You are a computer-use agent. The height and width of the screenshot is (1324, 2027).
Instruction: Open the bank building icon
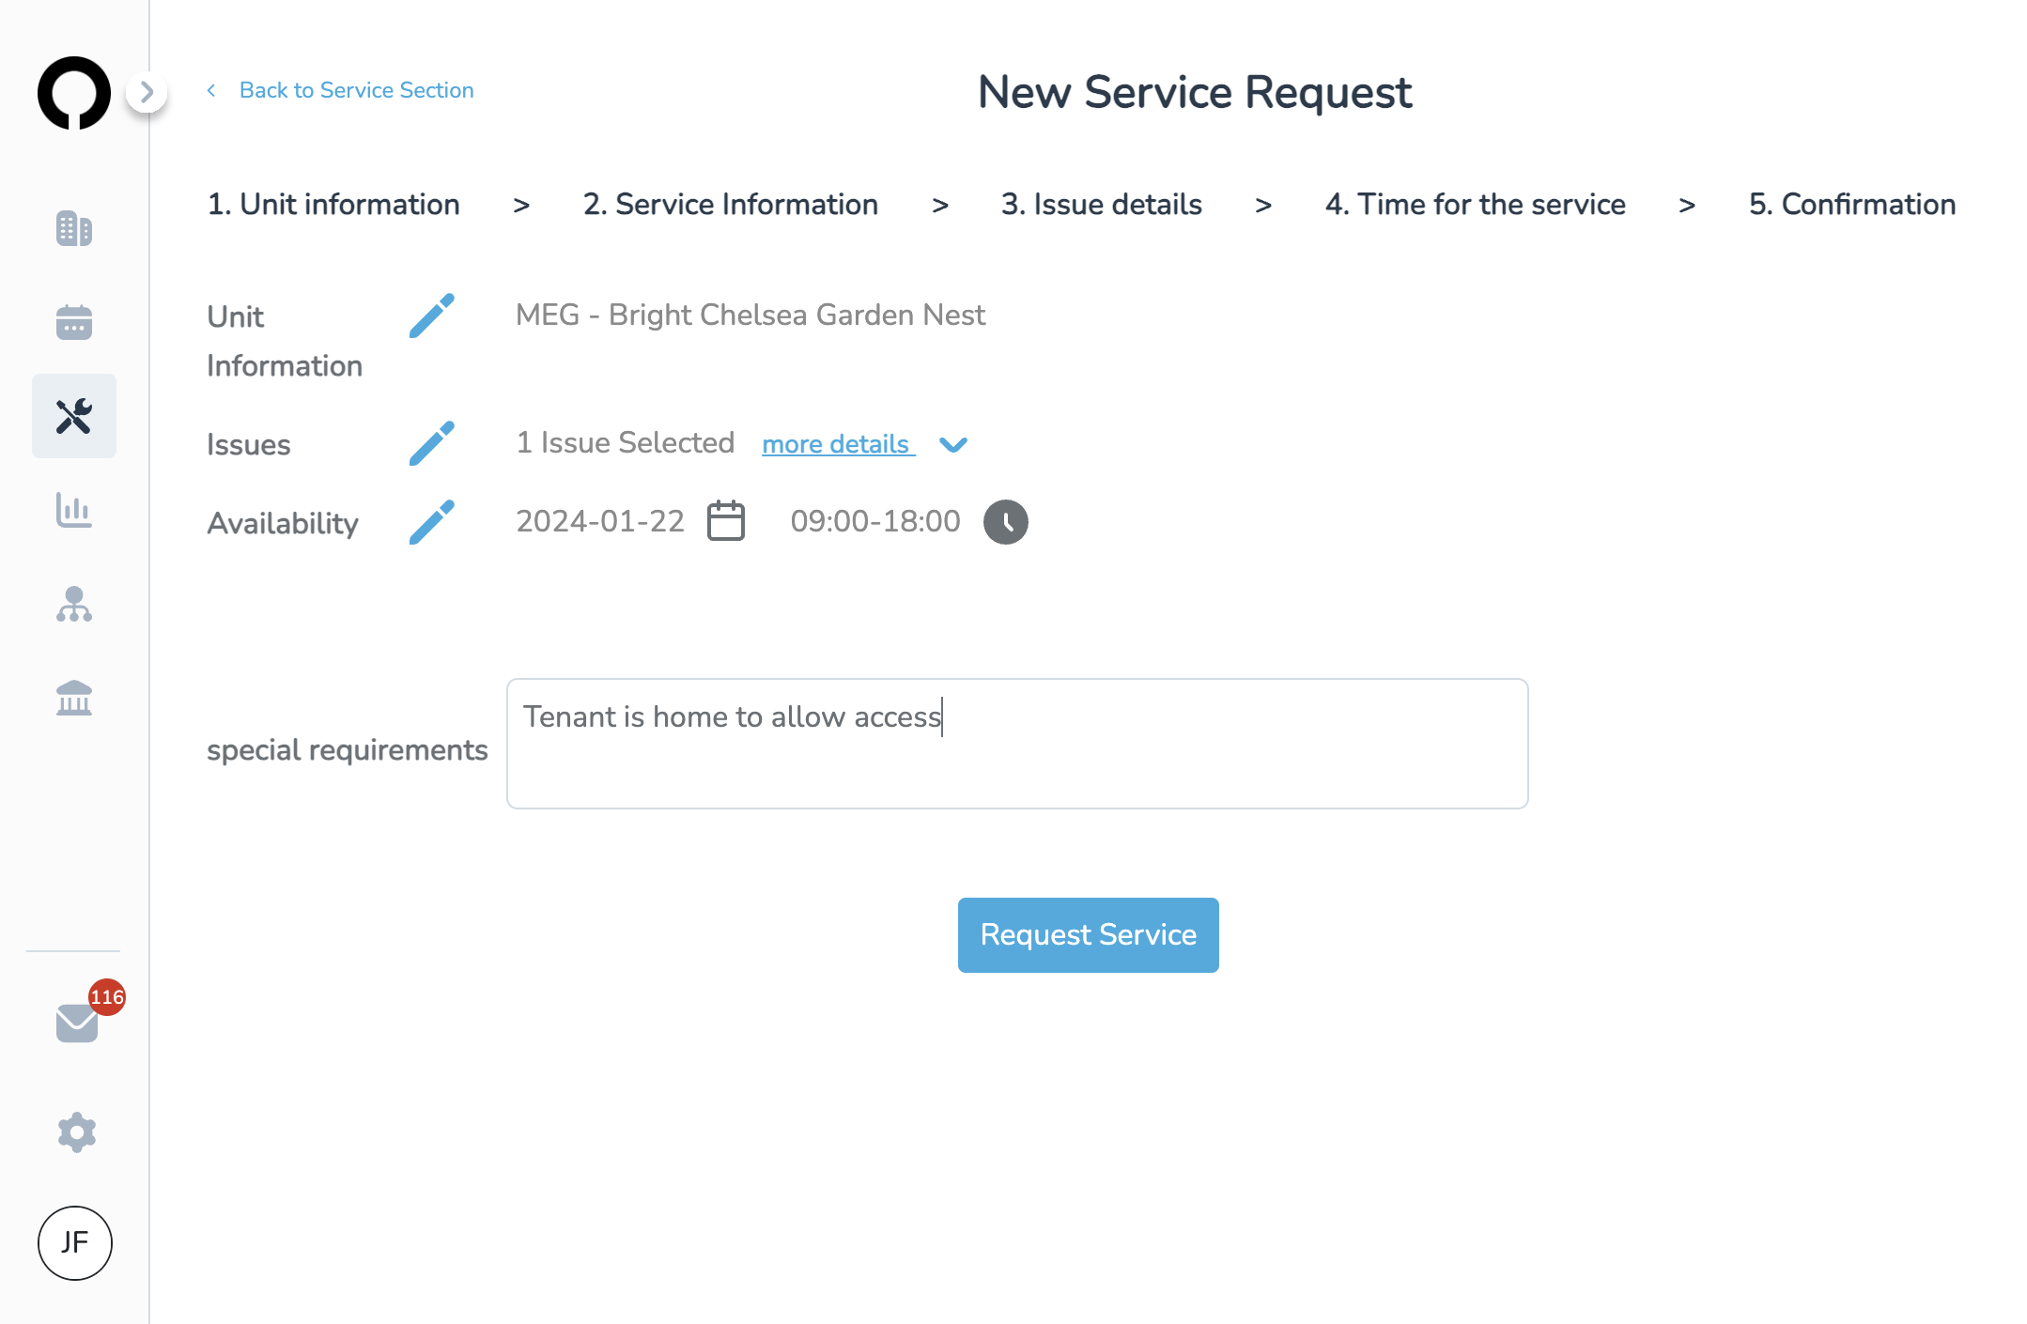(x=74, y=698)
